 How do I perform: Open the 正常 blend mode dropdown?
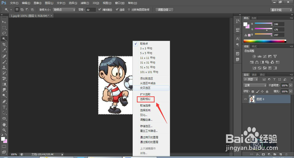coord(255,85)
